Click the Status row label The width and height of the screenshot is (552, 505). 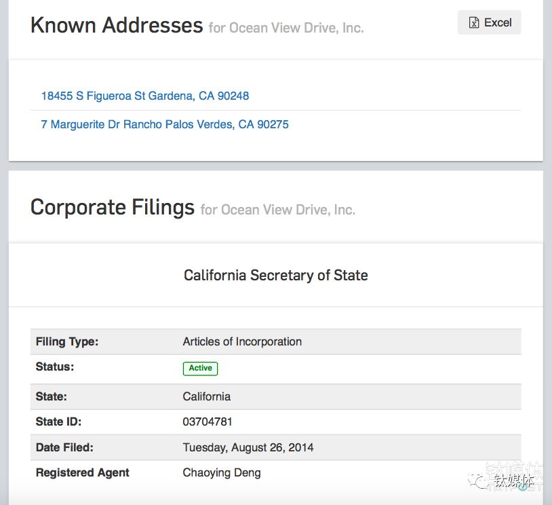(x=54, y=367)
